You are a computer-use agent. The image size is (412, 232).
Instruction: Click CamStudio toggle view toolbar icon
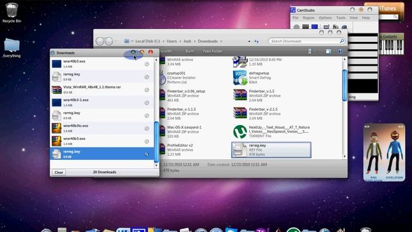point(326,27)
